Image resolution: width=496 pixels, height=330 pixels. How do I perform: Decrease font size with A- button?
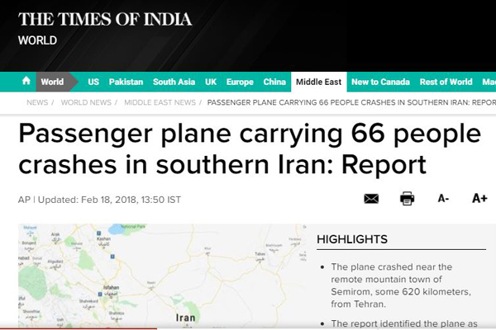point(443,199)
